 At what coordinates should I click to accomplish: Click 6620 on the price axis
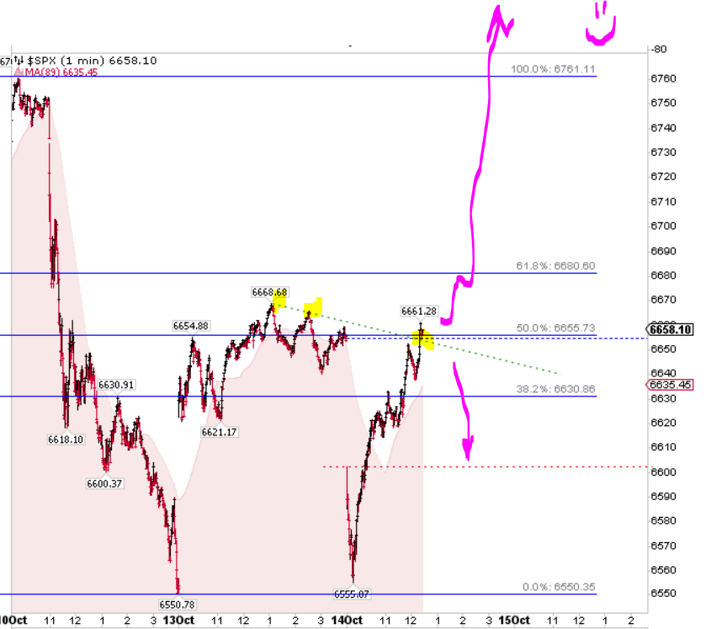point(663,423)
